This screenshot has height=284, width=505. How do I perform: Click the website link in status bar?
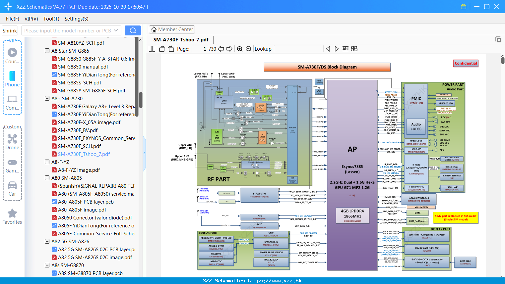pyautogui.click(x=275, y=281)
